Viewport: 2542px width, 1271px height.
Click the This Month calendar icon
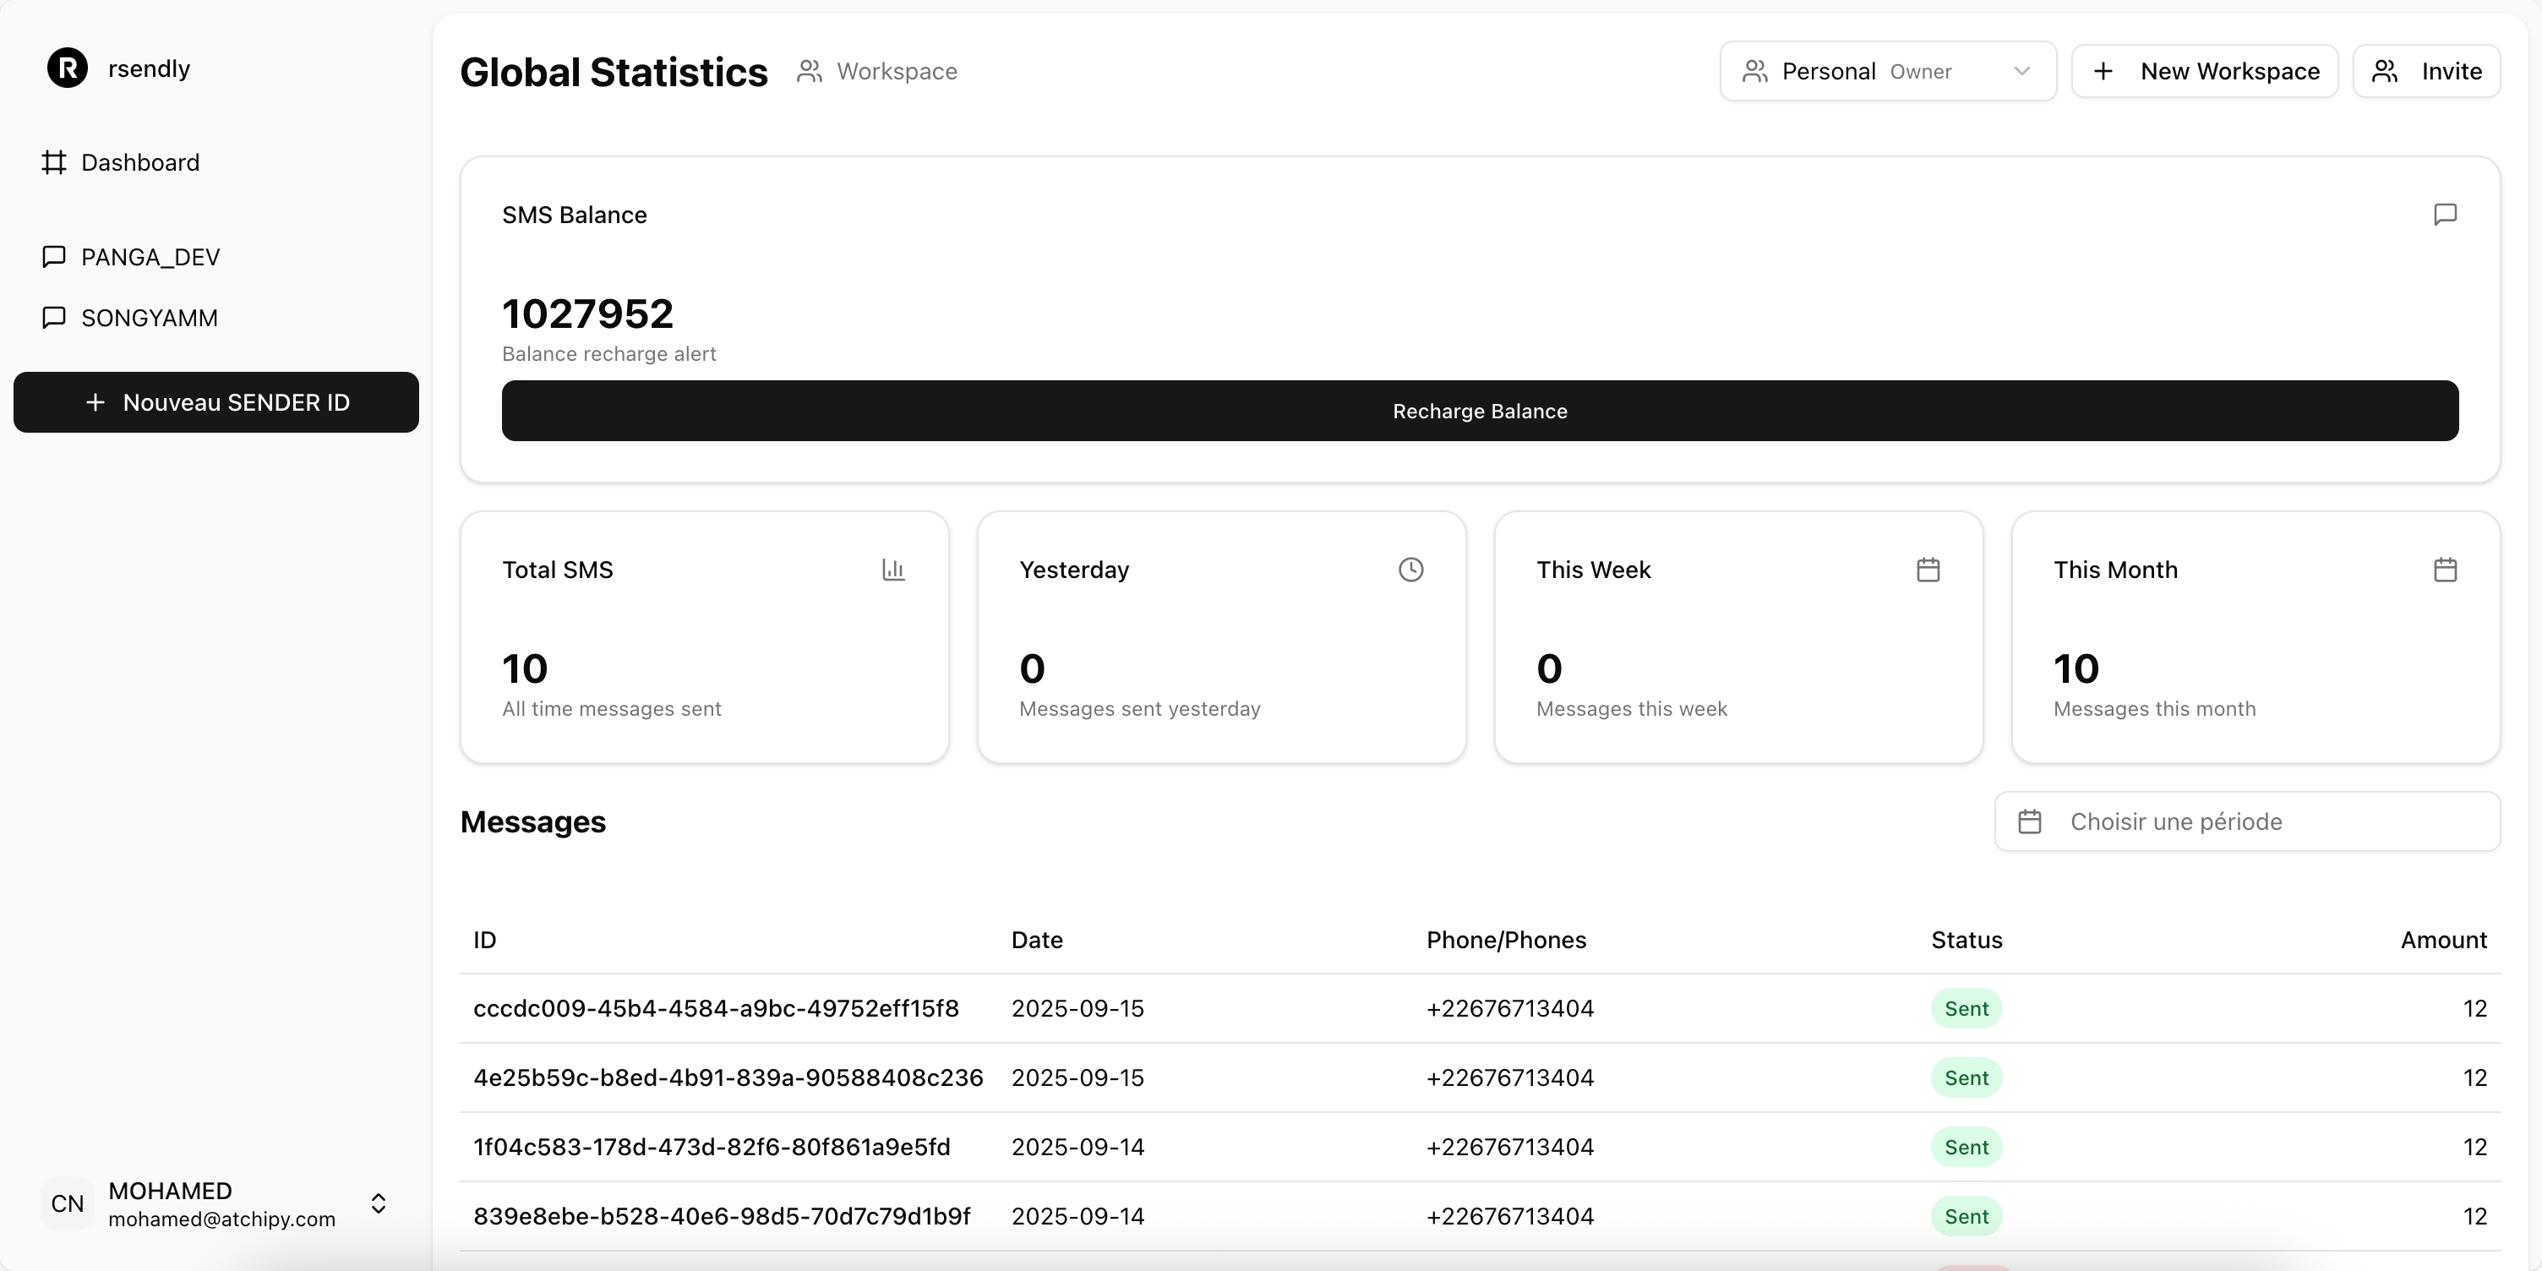(x=2444, y=570)
